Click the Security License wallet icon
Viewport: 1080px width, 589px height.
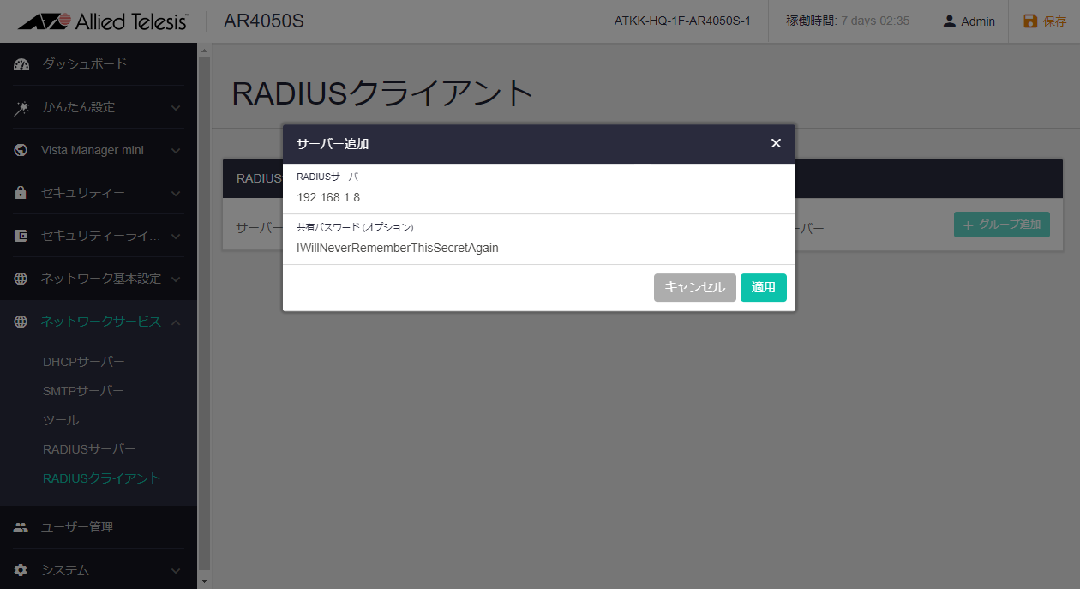(x=21, y=236)
